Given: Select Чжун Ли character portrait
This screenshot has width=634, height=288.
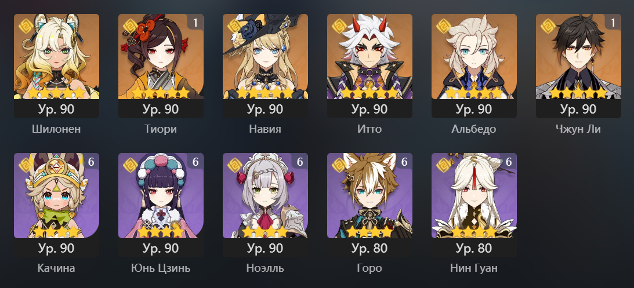Looking at the screenshot, I should click(578, 57).
